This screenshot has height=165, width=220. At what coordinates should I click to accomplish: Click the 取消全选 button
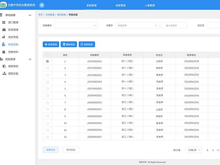point(71,150)
